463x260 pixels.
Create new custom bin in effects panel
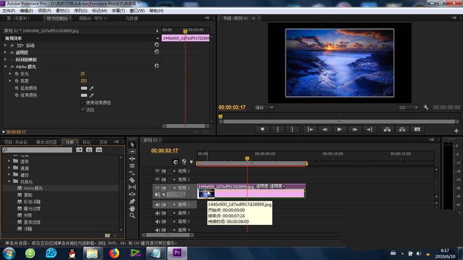[107, 235]
